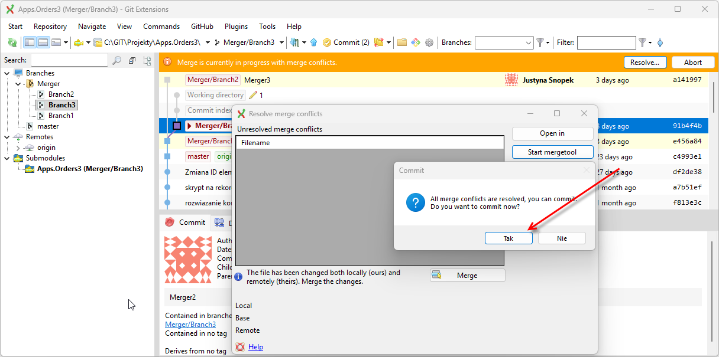
Task: Open the Commands menu
Action: [161, 27]
